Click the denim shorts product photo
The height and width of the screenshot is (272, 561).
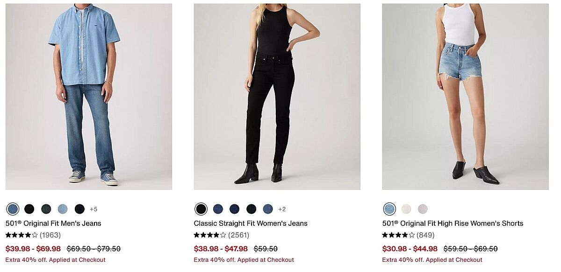[465, 97]
